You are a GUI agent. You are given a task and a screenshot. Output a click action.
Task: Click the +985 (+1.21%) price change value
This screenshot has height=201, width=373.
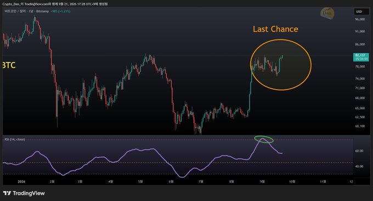(60, 11)
